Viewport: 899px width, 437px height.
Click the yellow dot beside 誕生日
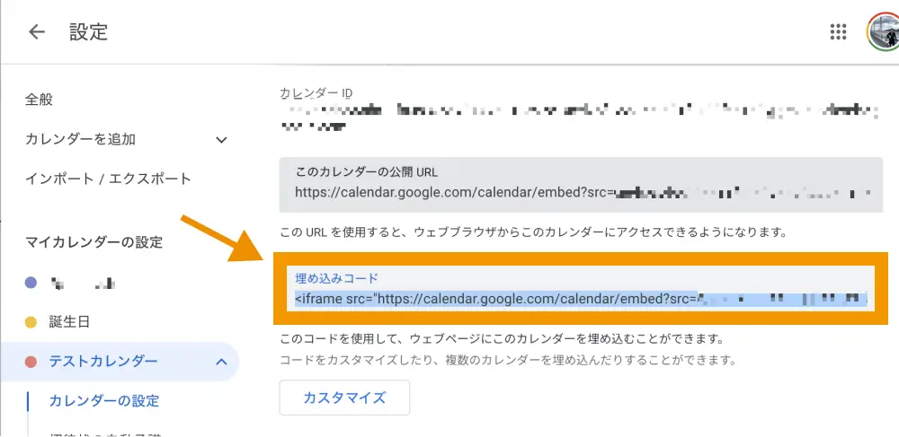point(31,321)
